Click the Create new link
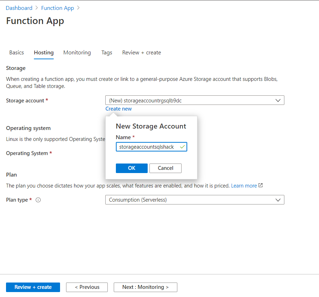Screen dimensions: 319x297 pyautogui.click(x=118, y=109)
